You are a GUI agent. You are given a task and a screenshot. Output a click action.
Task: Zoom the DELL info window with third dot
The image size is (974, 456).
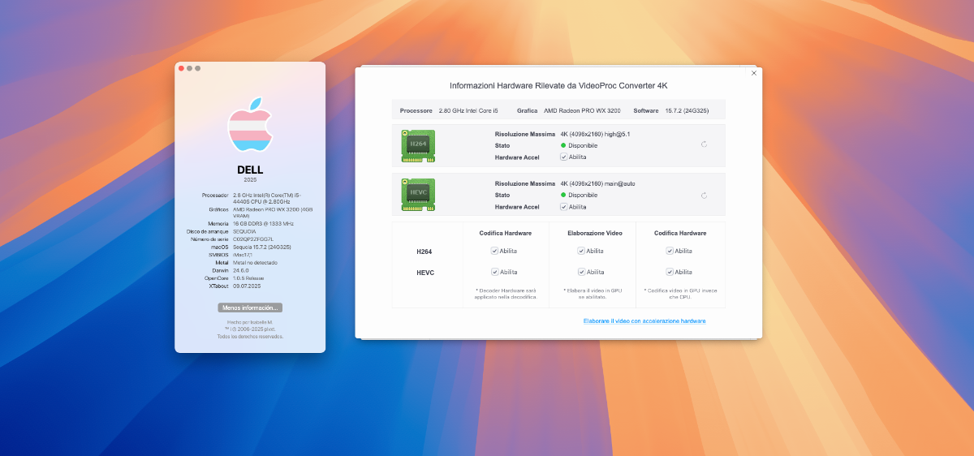(197, 68)
